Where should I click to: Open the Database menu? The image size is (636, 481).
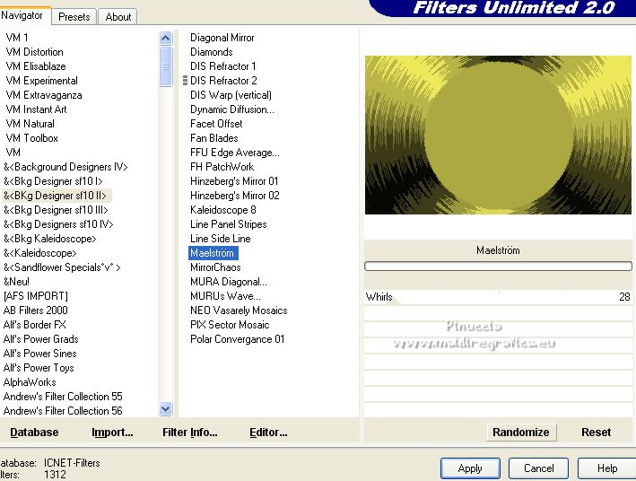pos(34,433)
